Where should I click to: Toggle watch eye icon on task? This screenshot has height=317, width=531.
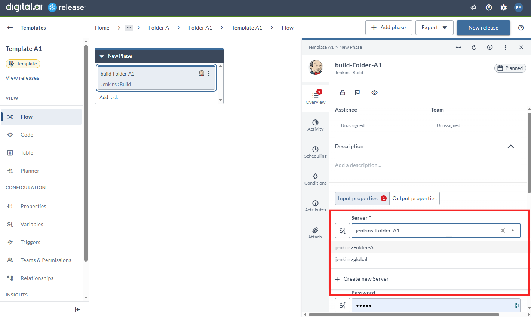coord(374,92)
